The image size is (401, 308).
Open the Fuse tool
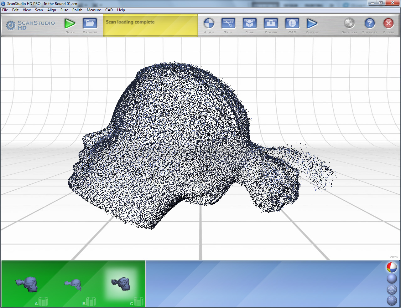(250, 23)
